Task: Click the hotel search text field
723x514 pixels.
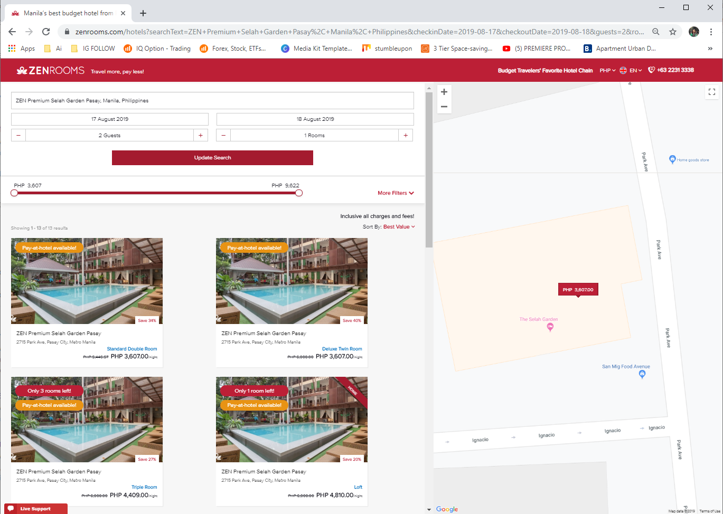Action: (212, 101)
